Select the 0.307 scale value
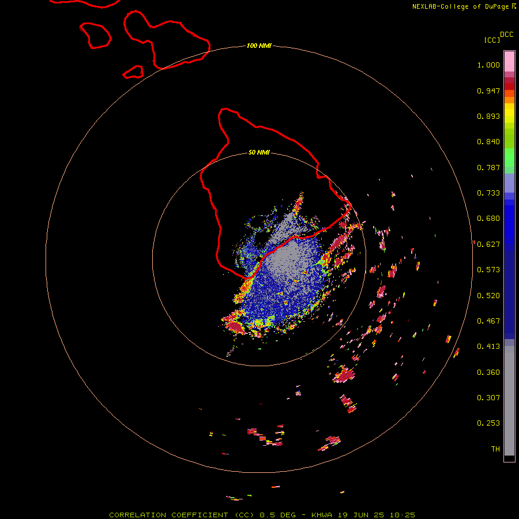The image size is (519, 519). (x=488, y=398)
